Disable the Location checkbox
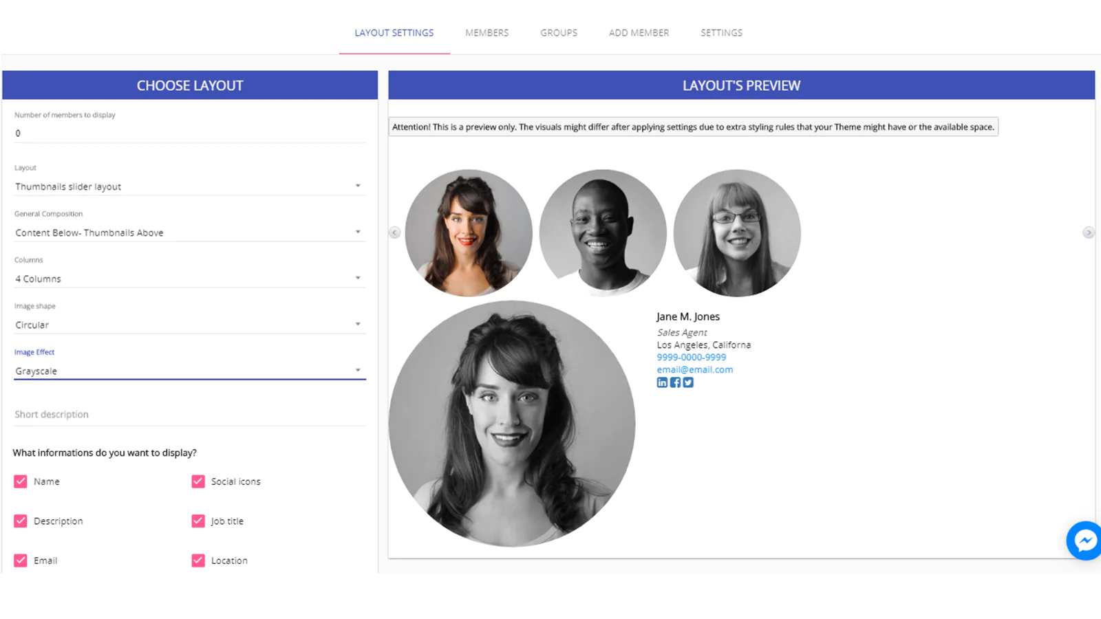The image size is (1101, 619). [198, 560]
